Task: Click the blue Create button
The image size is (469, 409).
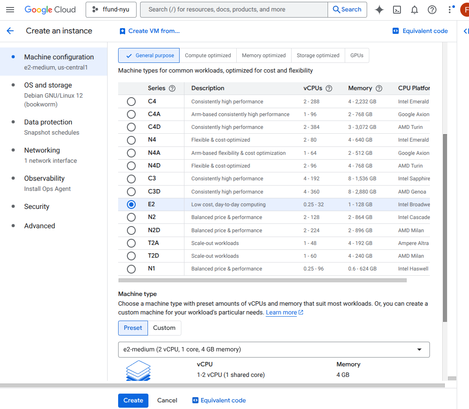Action: pos(133,401)
